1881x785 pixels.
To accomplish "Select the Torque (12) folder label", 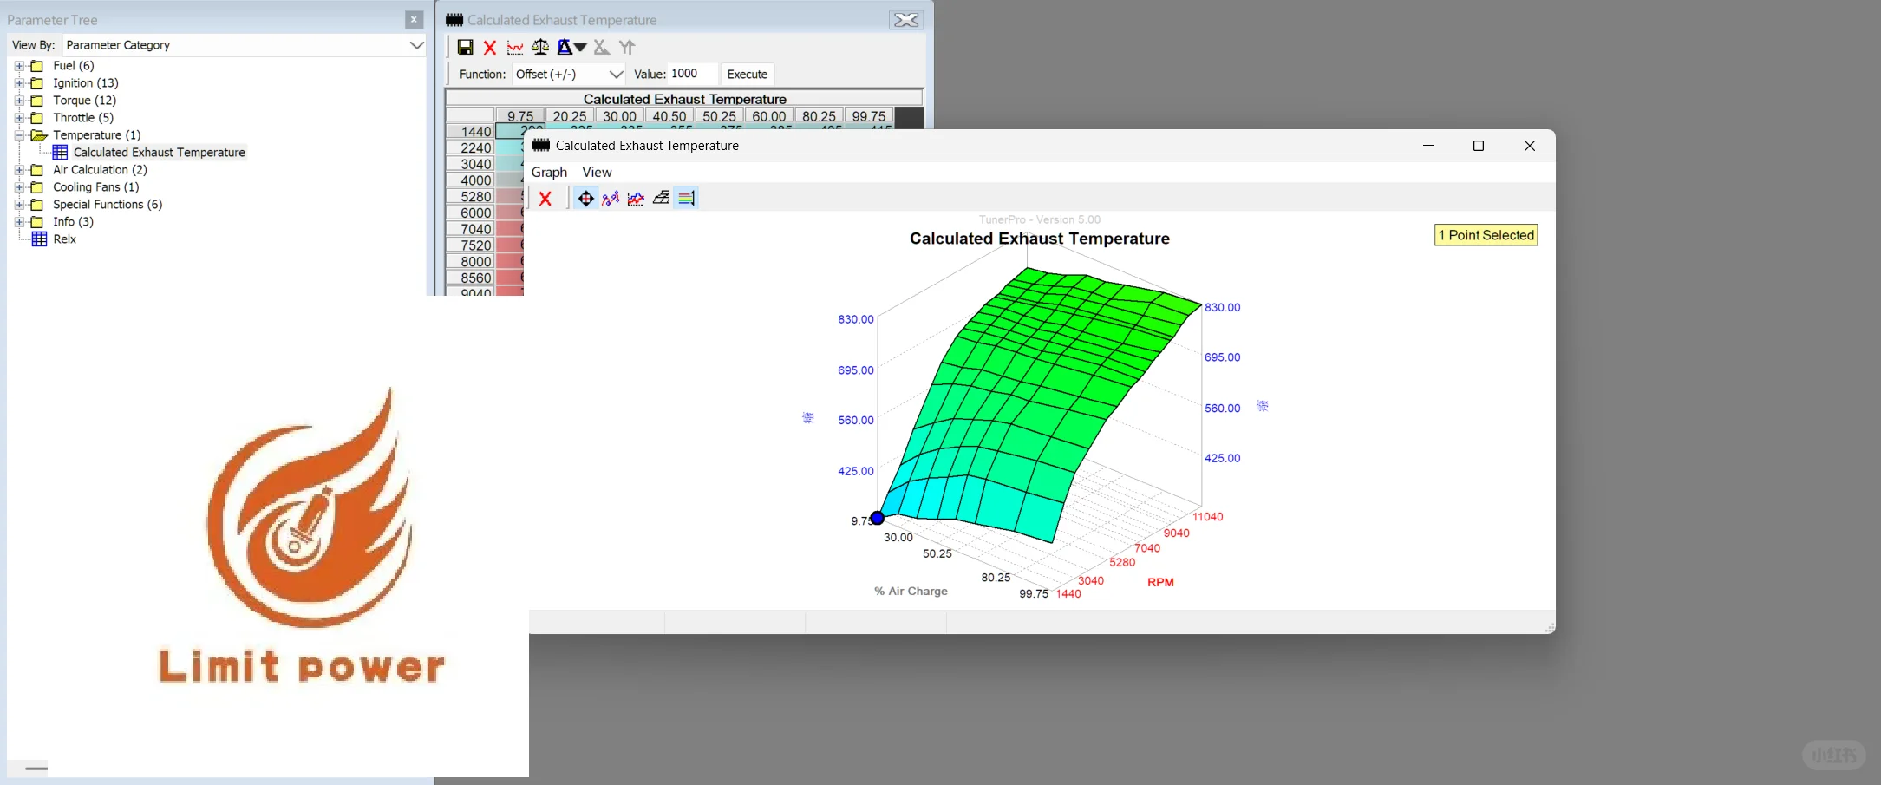I will click(x=84, y=101).
